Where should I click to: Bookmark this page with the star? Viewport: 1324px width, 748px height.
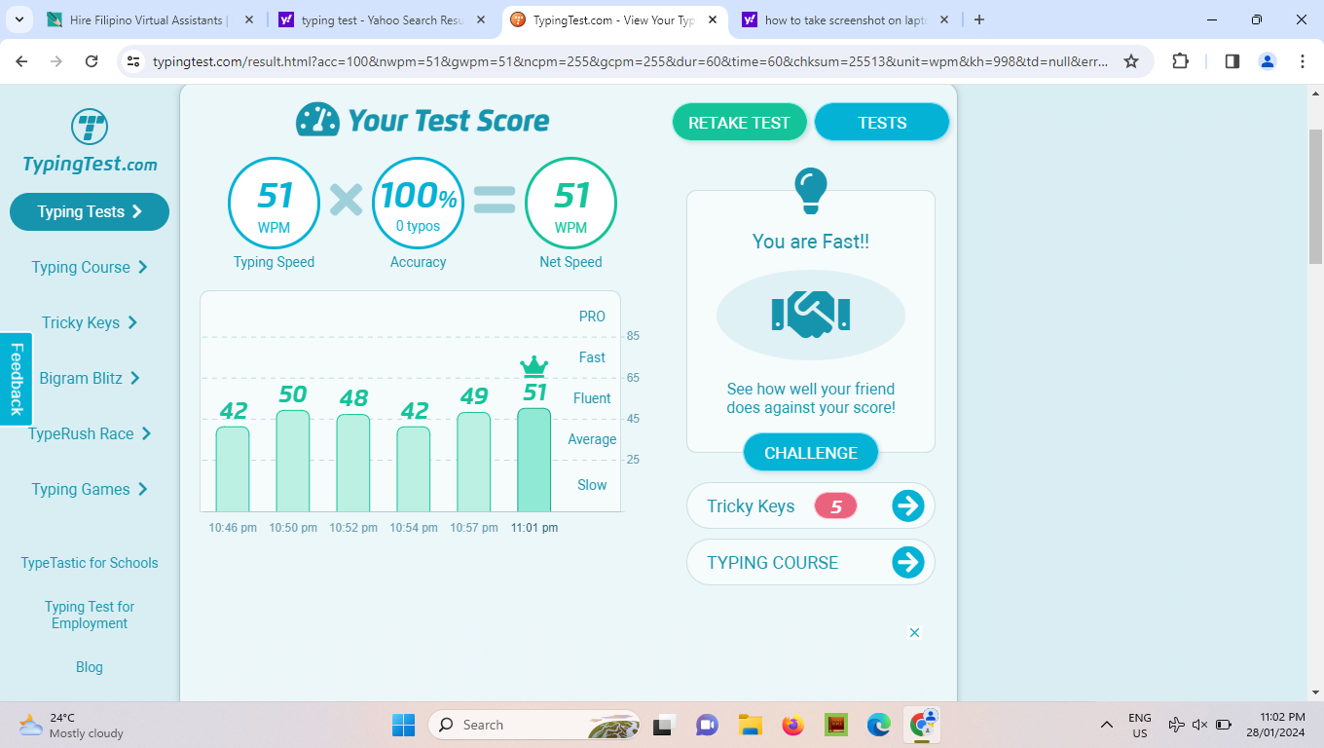pyautogui.click(x=1131, y=61)
